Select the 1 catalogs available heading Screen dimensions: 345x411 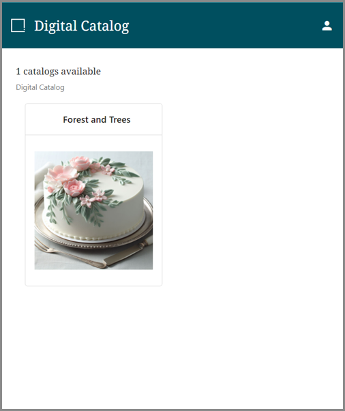coord(58,72)
